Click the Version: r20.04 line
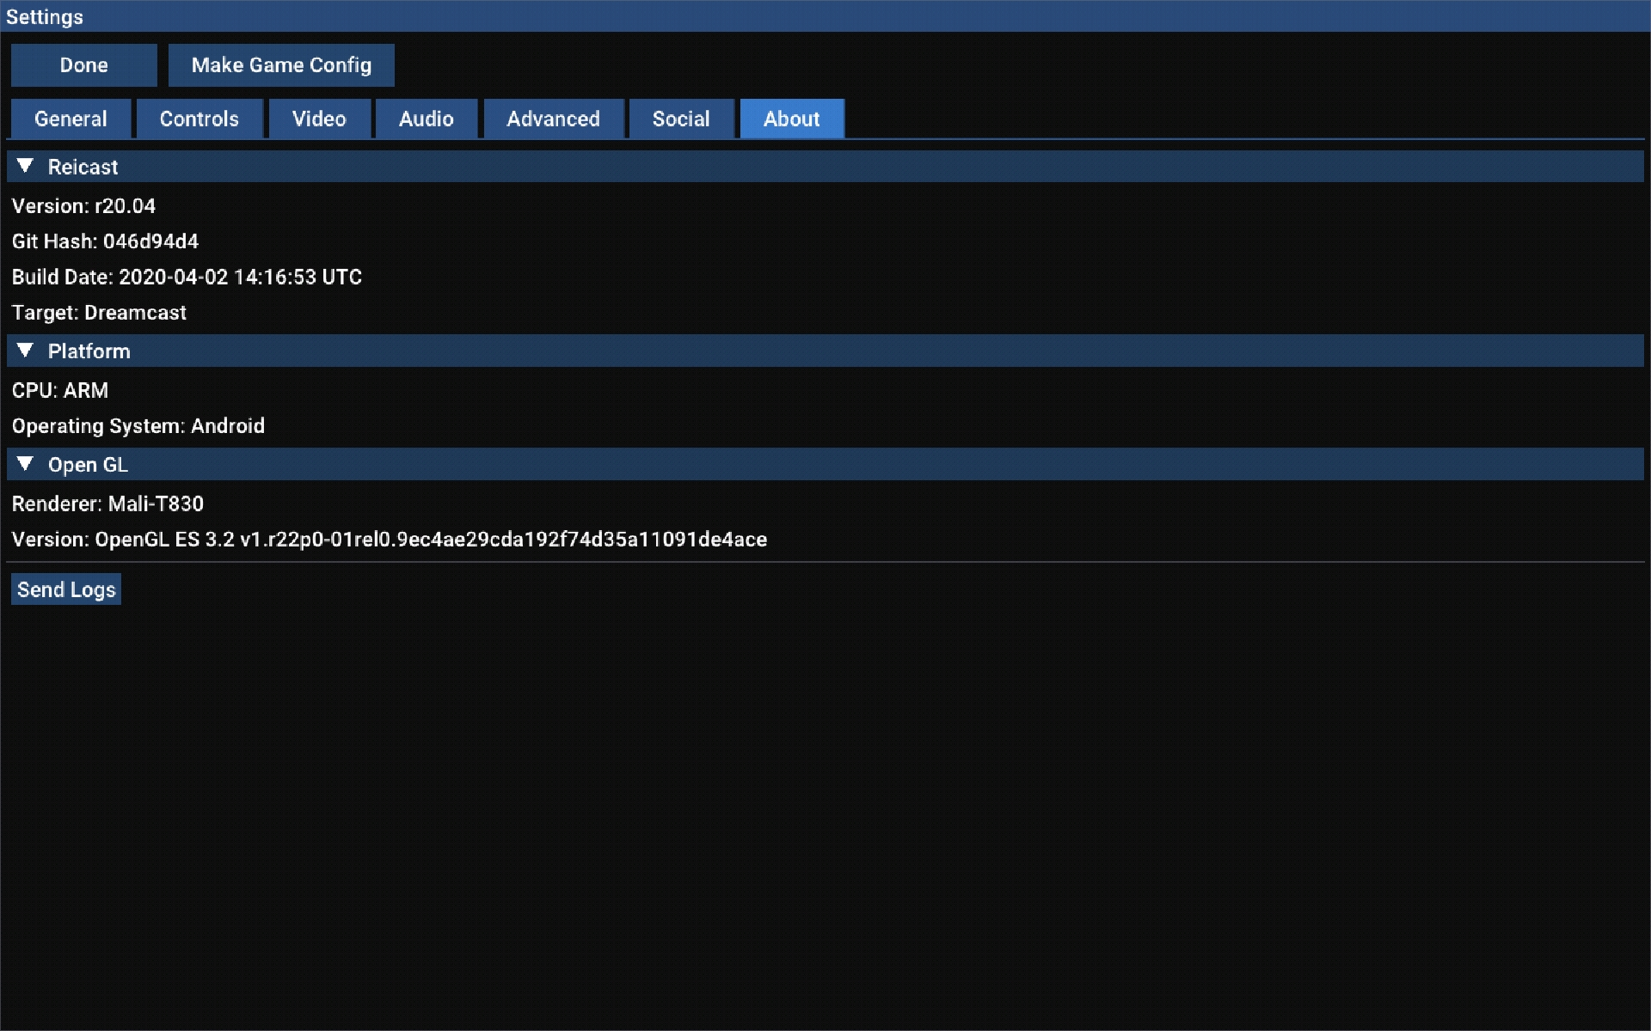Viewport: 1651px width, 1031px height. point(83,206)
